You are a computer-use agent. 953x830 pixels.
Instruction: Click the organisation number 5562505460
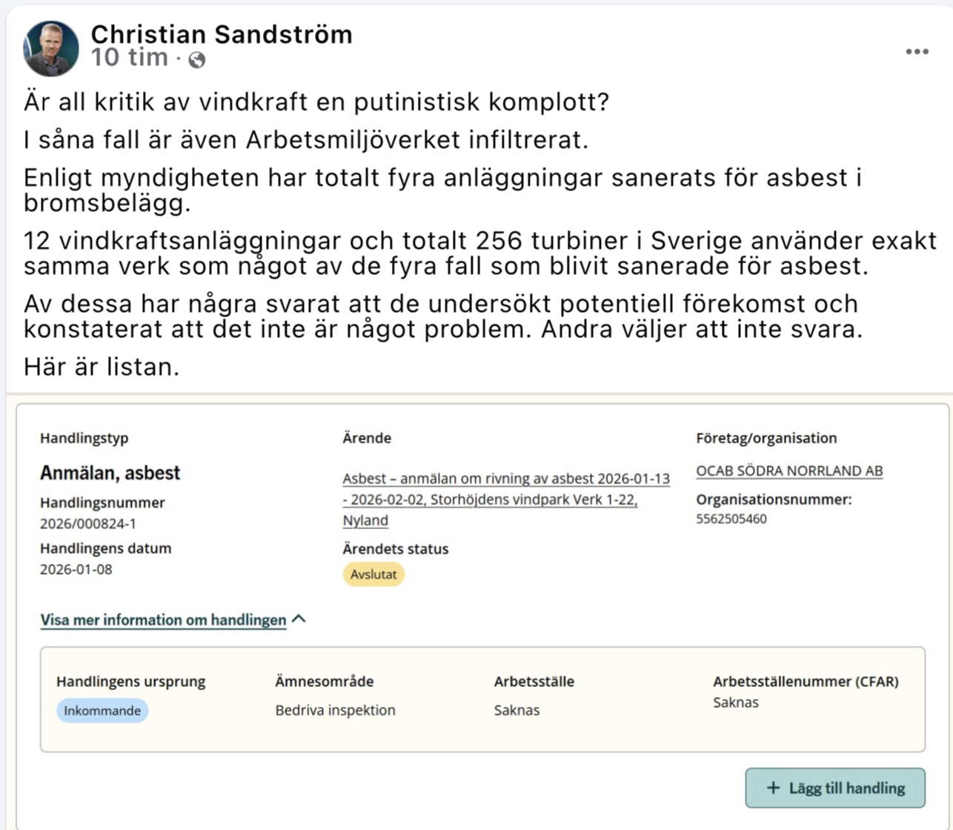click(x=731, y=519)
